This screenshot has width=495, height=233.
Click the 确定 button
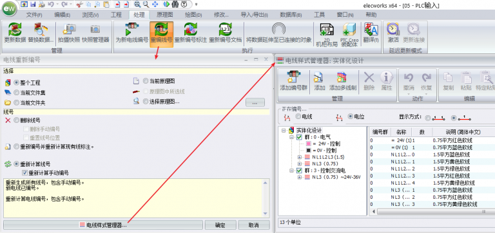[x=220, y=225]
